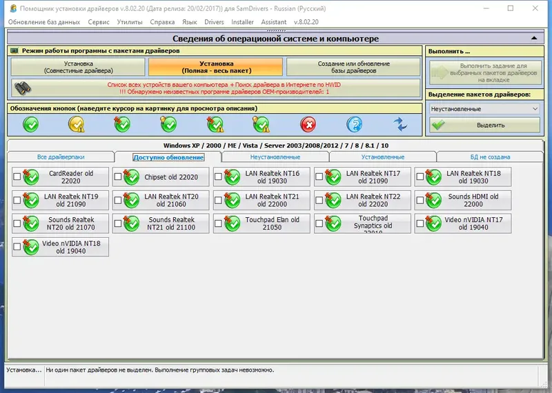Click the Windows XP / 2000 / ME OS list label
Viewport: 552px width, 393px height.
276,145
